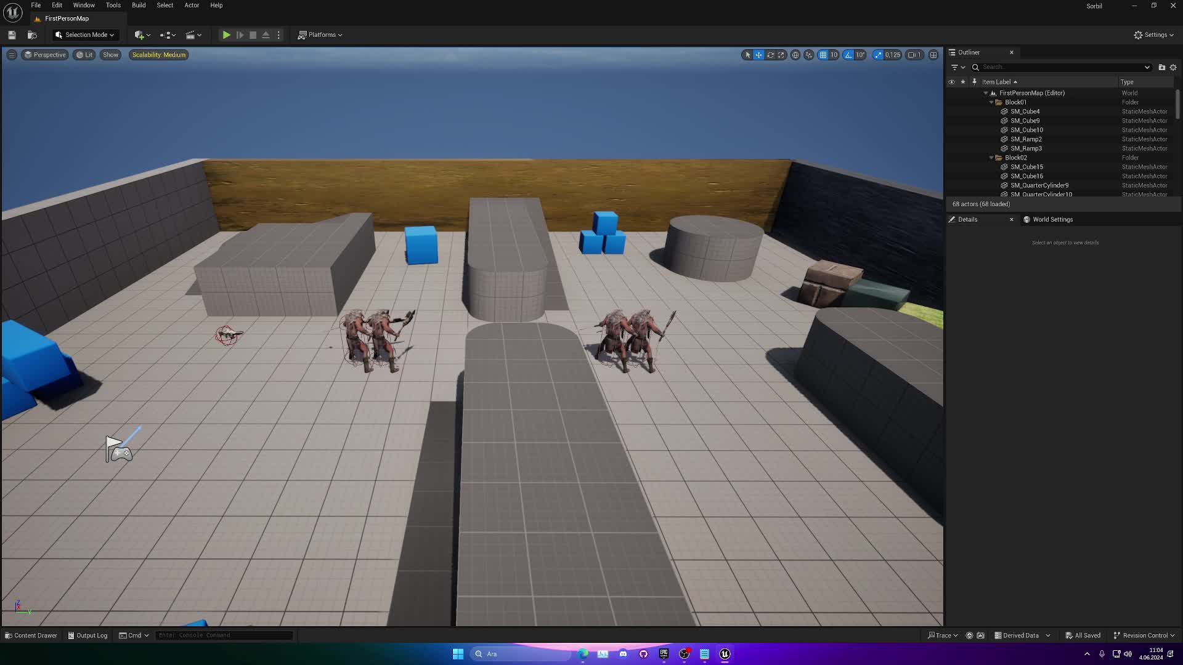Open the Lit view mode menu
Viewport: 1183px width, 665px height.
pos(84,55)
